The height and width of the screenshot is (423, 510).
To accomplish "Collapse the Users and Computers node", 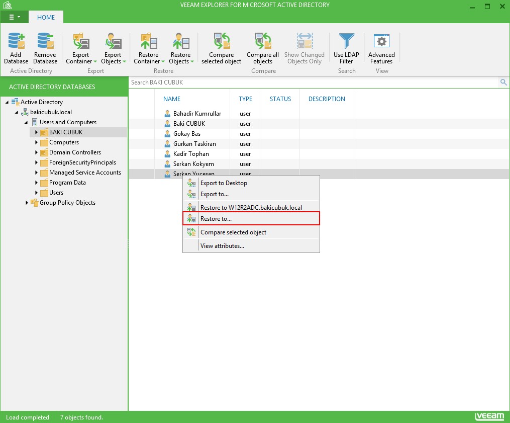I will (x=26, y=122).
